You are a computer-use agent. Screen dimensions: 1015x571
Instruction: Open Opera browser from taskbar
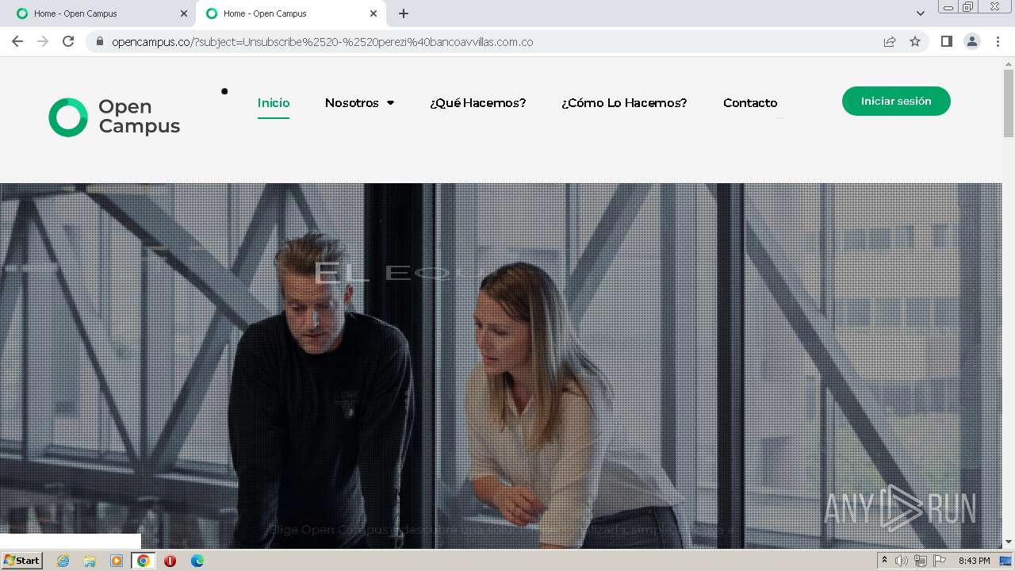[x=170, y=561]
